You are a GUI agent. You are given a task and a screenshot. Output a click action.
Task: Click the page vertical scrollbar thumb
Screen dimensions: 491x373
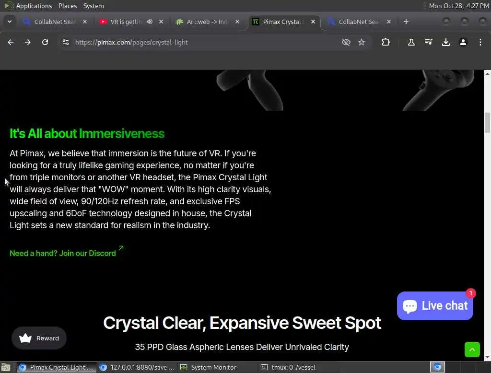[x=487, y=123]
